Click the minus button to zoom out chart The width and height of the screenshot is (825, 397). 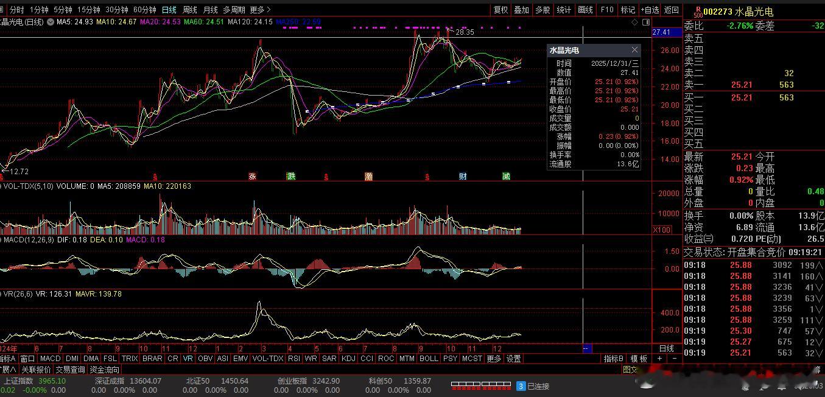(674, 359)
